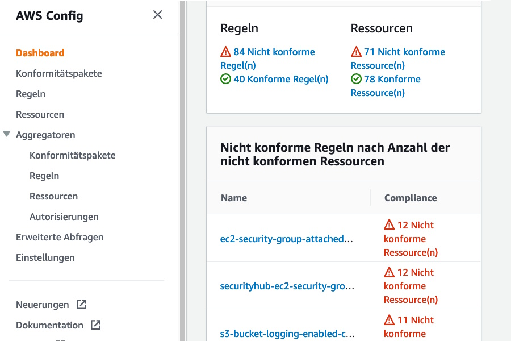This screenshot has height=341, width=511.
Task: Click the AWS Config title
Action: tap(49, 16)
